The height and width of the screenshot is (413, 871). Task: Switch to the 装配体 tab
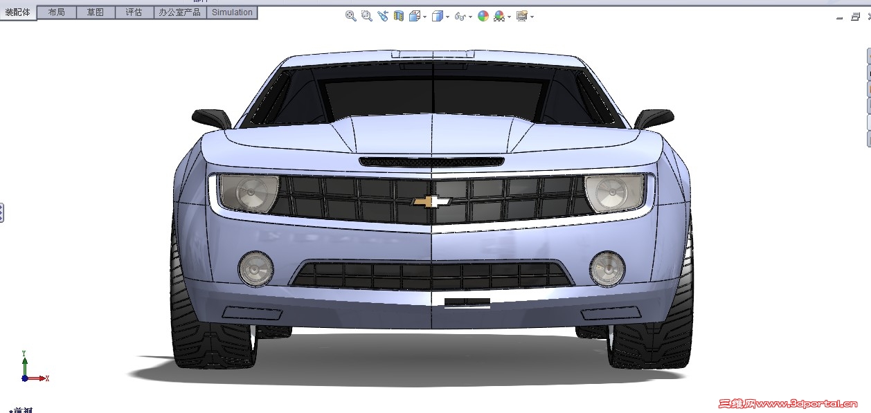[18, 12]
